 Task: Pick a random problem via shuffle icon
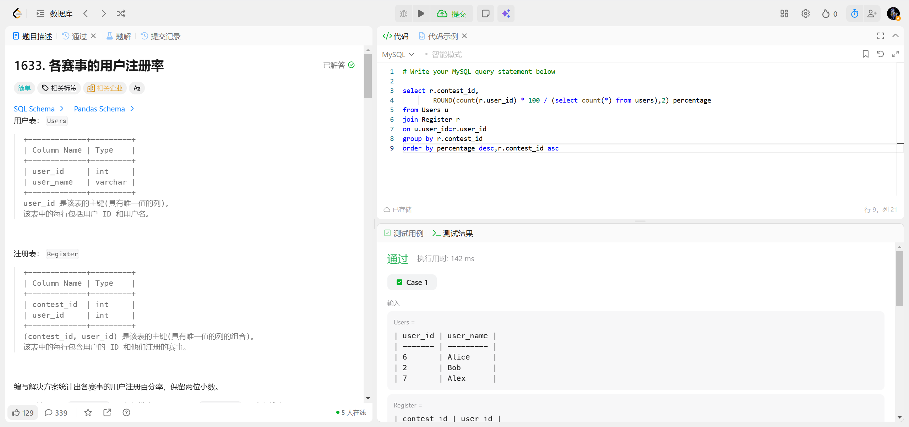tap(121, 13)
